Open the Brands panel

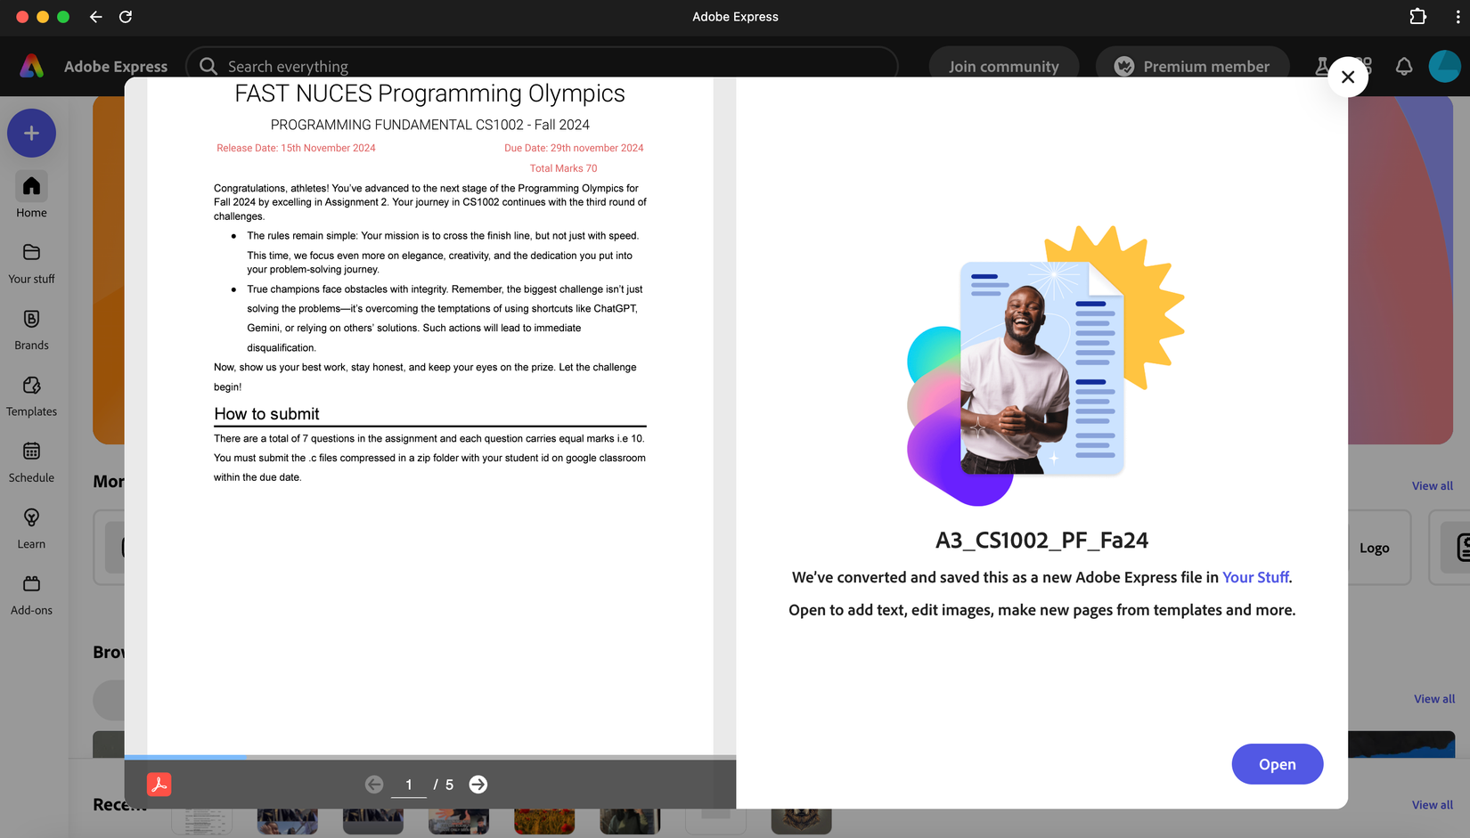31,329
